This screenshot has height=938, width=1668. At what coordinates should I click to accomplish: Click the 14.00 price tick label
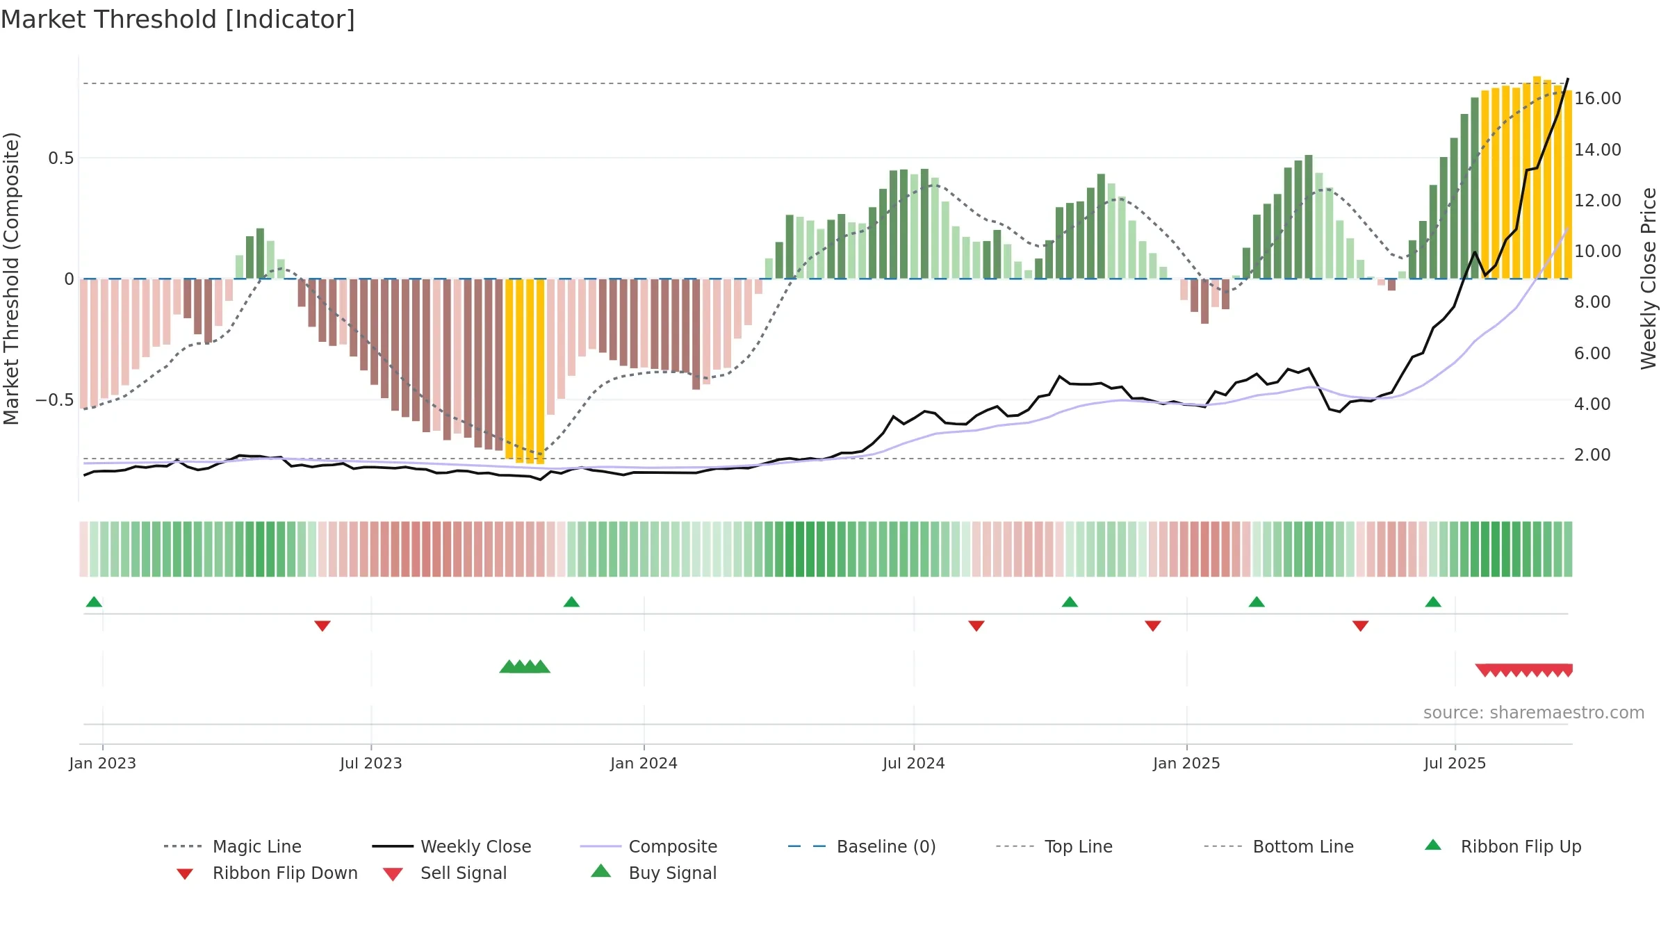[x=1598, y=149]
